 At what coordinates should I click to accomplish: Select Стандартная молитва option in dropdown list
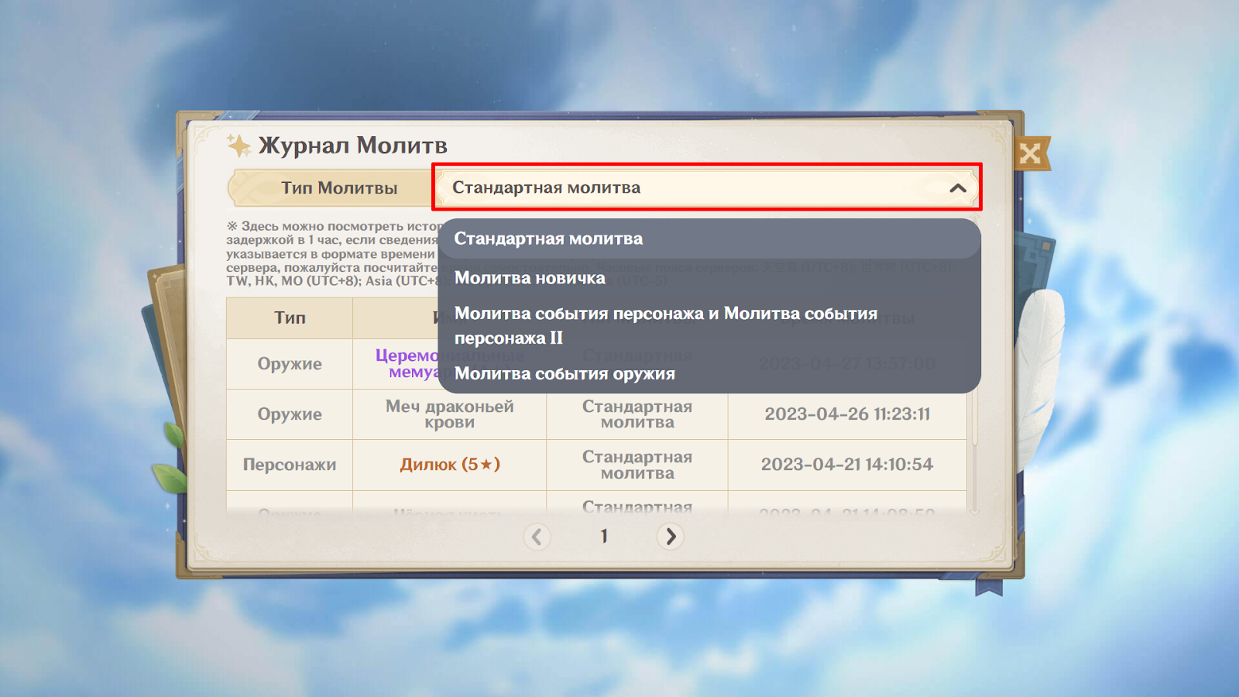point(709,239)
